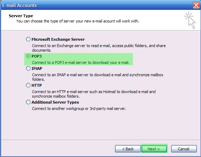
Task: Select the Microsoft Exchange Server radio circle
Action: [28, 39]
